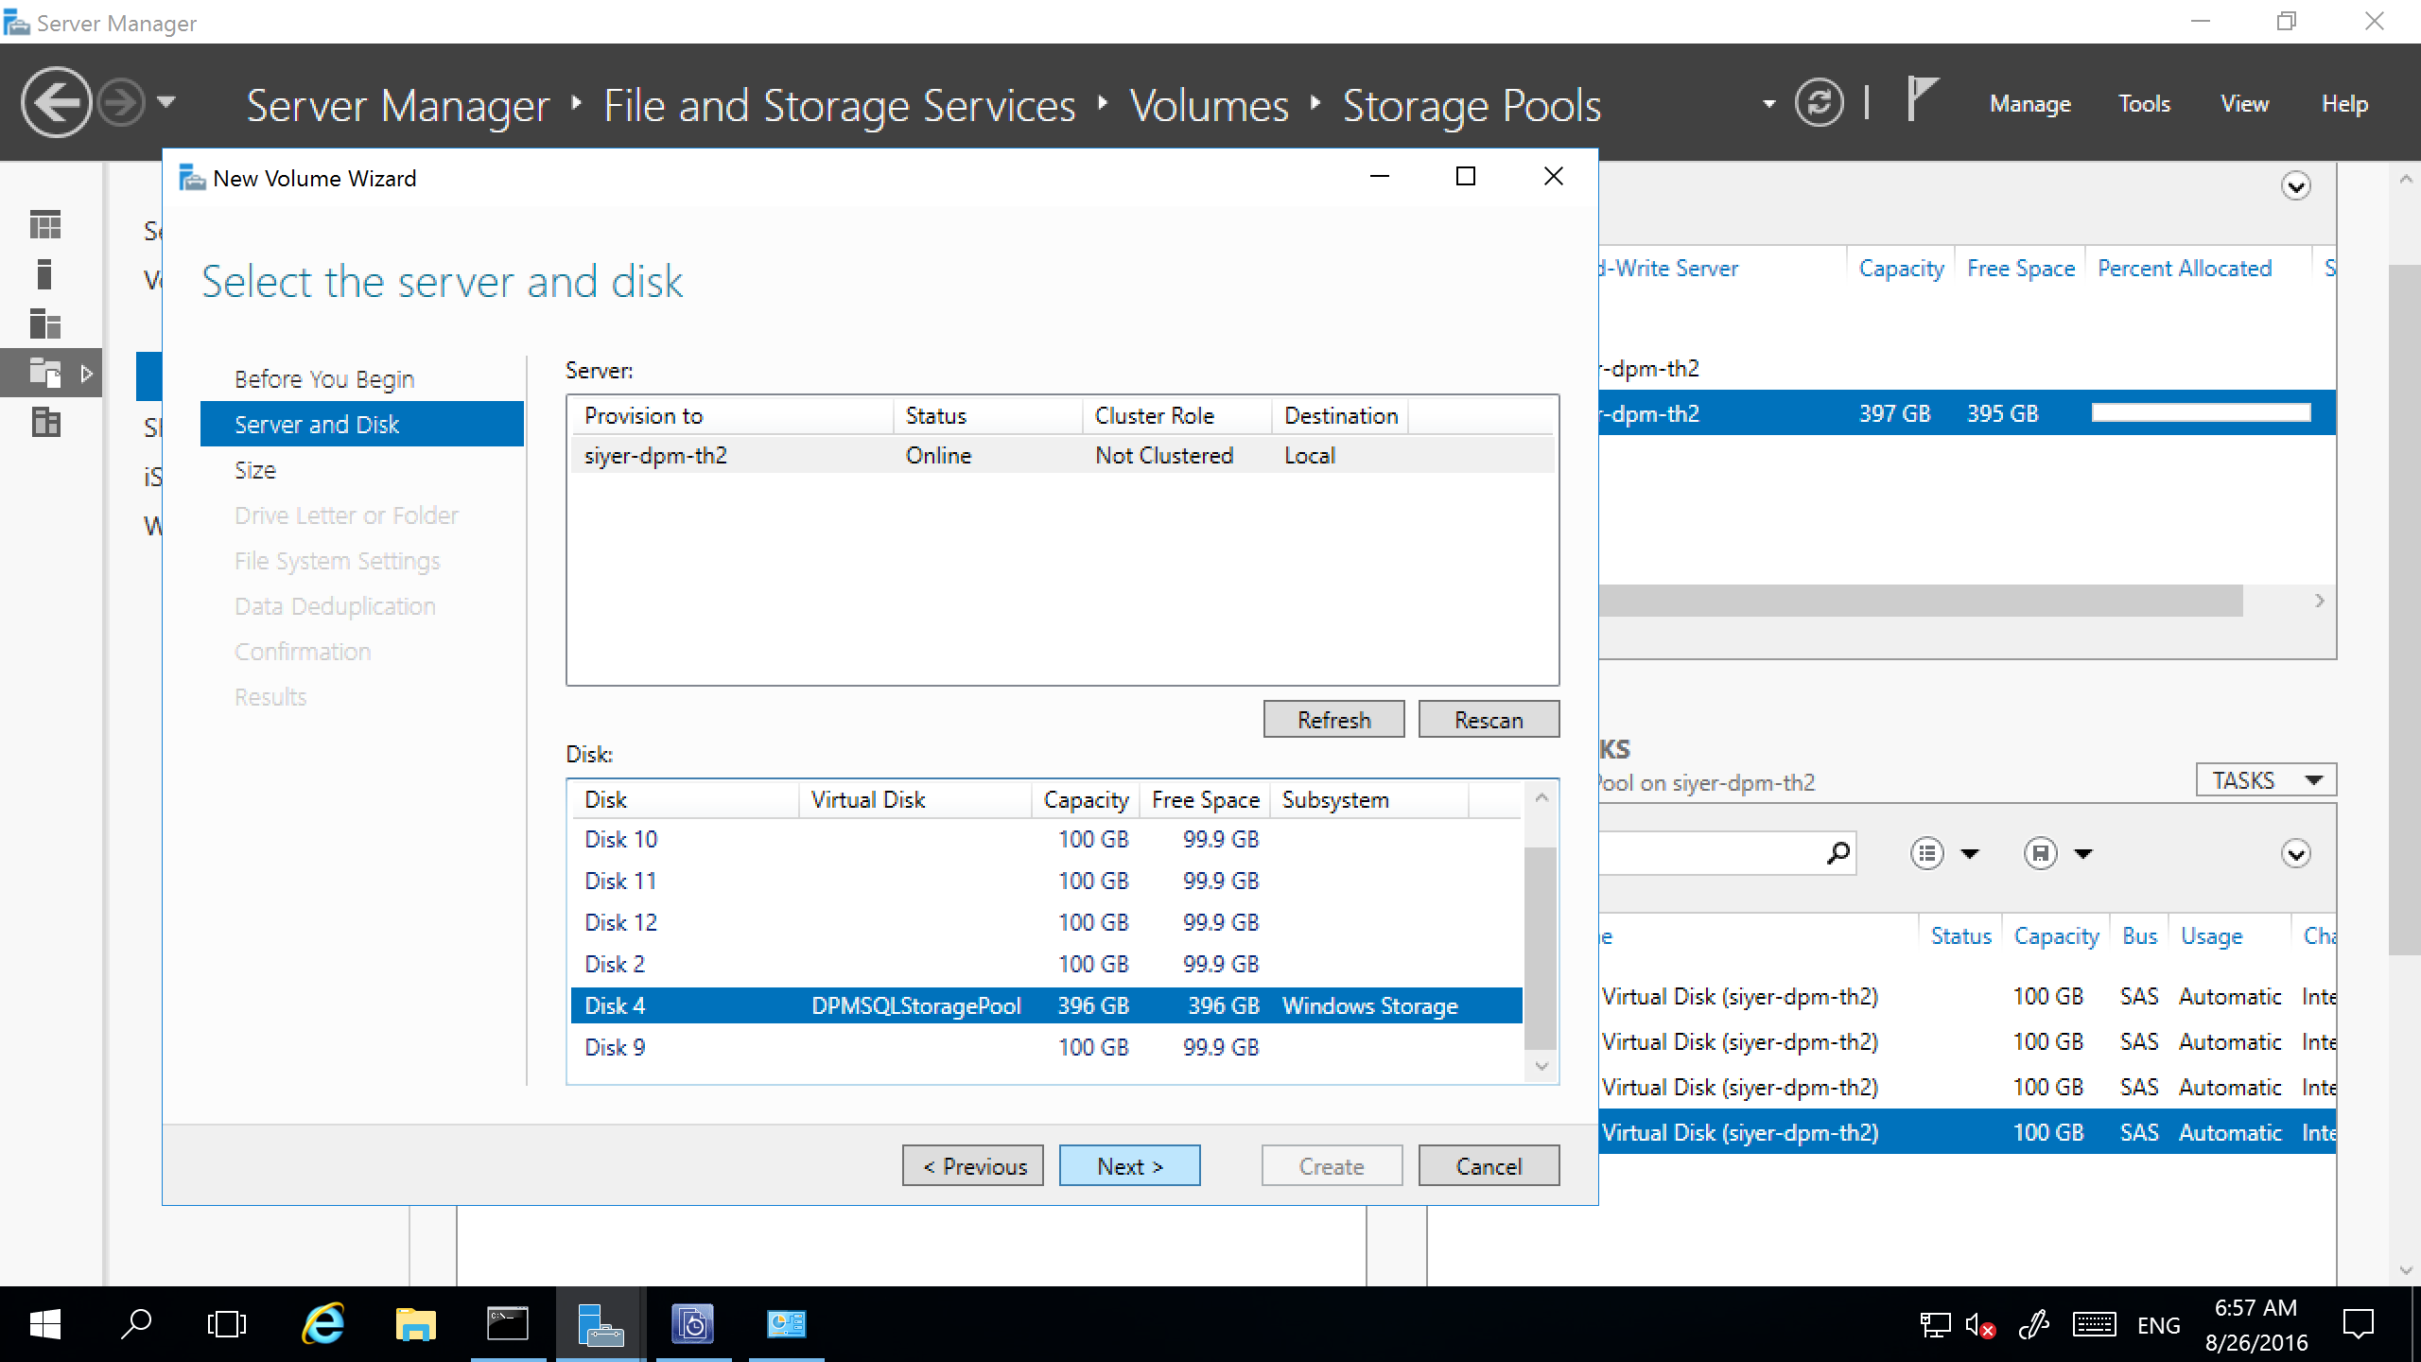Click Next to proceed past server selection
Screen dimensions: 2421x1362
click(1131, 1164)
